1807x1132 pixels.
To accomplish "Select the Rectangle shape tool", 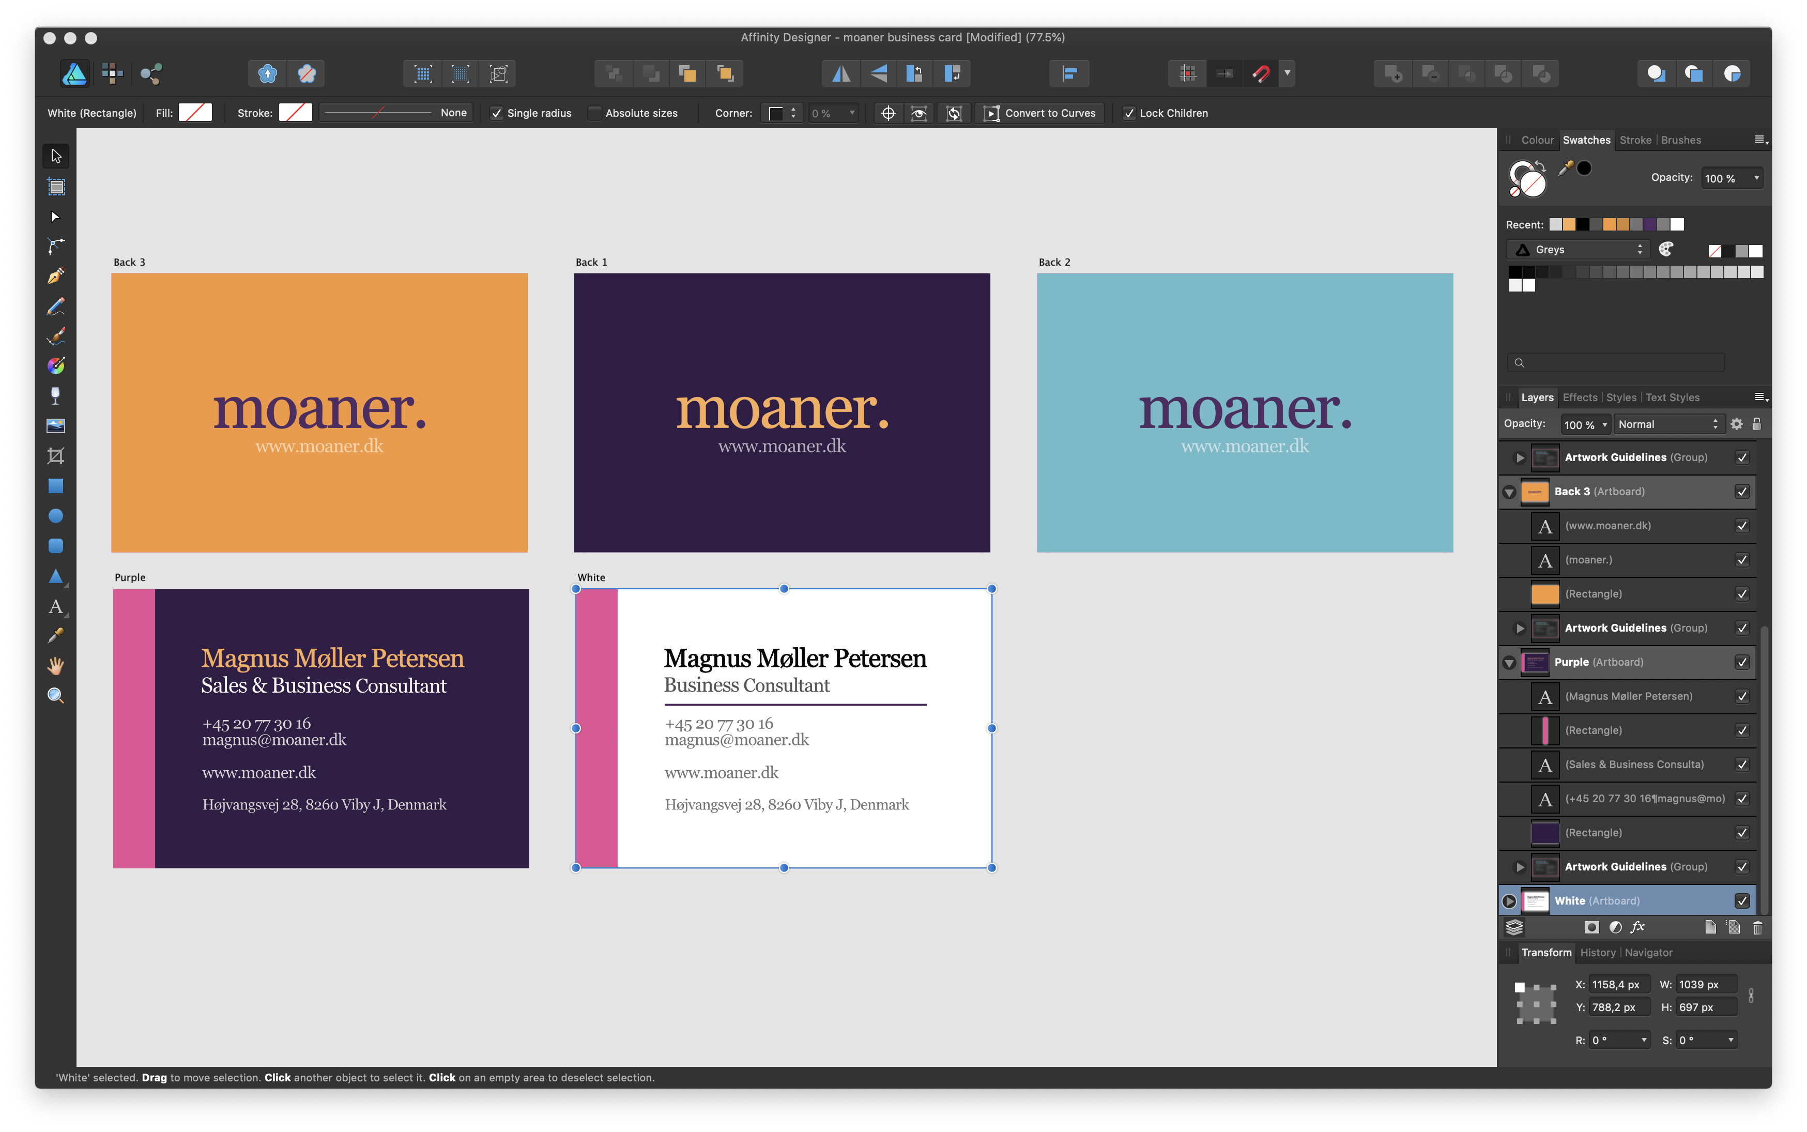I will [55, 486].
